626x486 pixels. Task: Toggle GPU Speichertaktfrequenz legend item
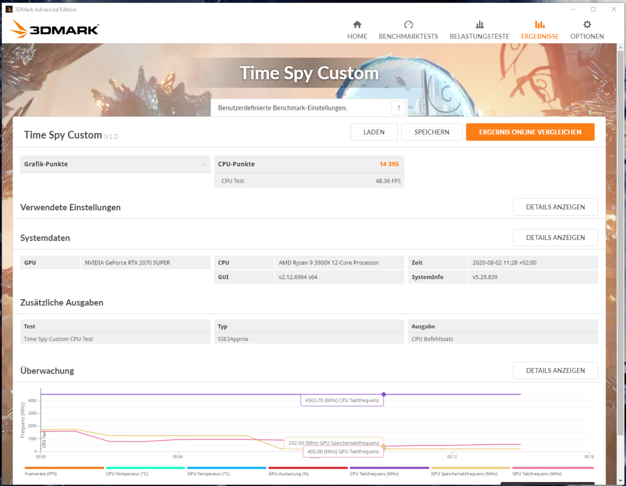471,471
